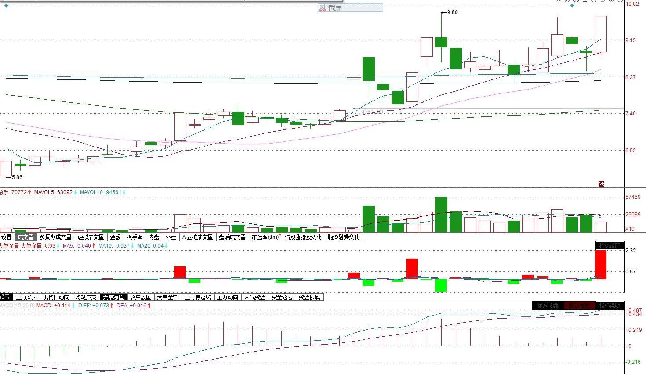The image size is (646, 374).
Task: Select the 主力动向 tab
Action: pos(228,297)
